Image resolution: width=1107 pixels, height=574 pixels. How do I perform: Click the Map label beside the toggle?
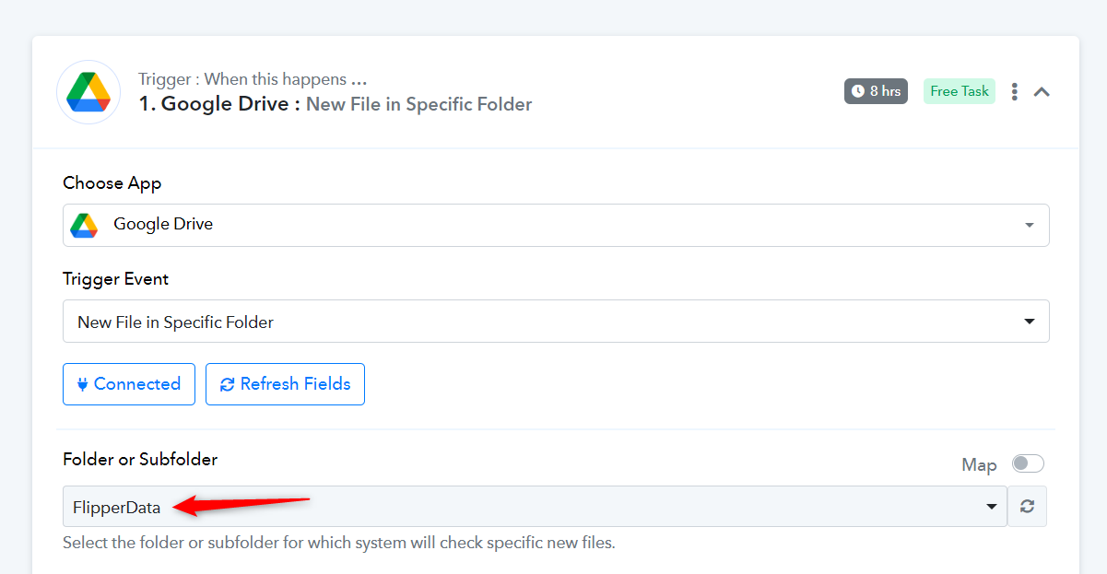(x=979, y=465)
